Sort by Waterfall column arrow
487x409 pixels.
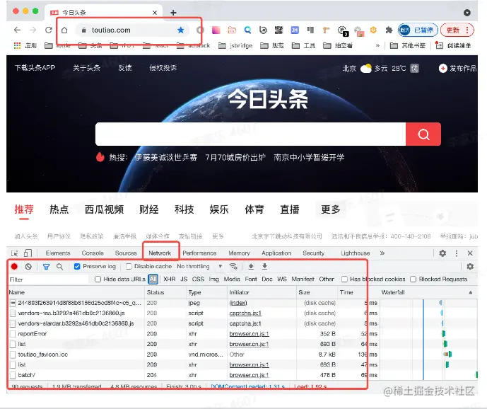471,292
